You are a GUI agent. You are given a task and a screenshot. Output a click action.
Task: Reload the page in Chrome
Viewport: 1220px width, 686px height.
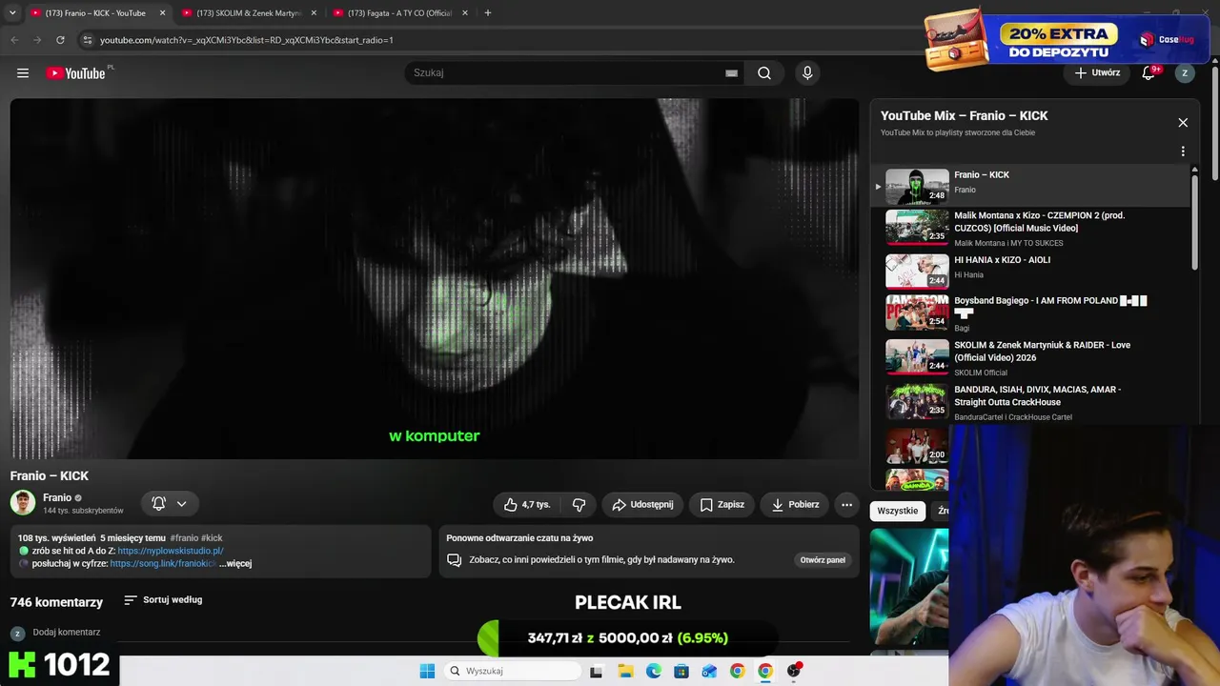[x=60, y=40]
